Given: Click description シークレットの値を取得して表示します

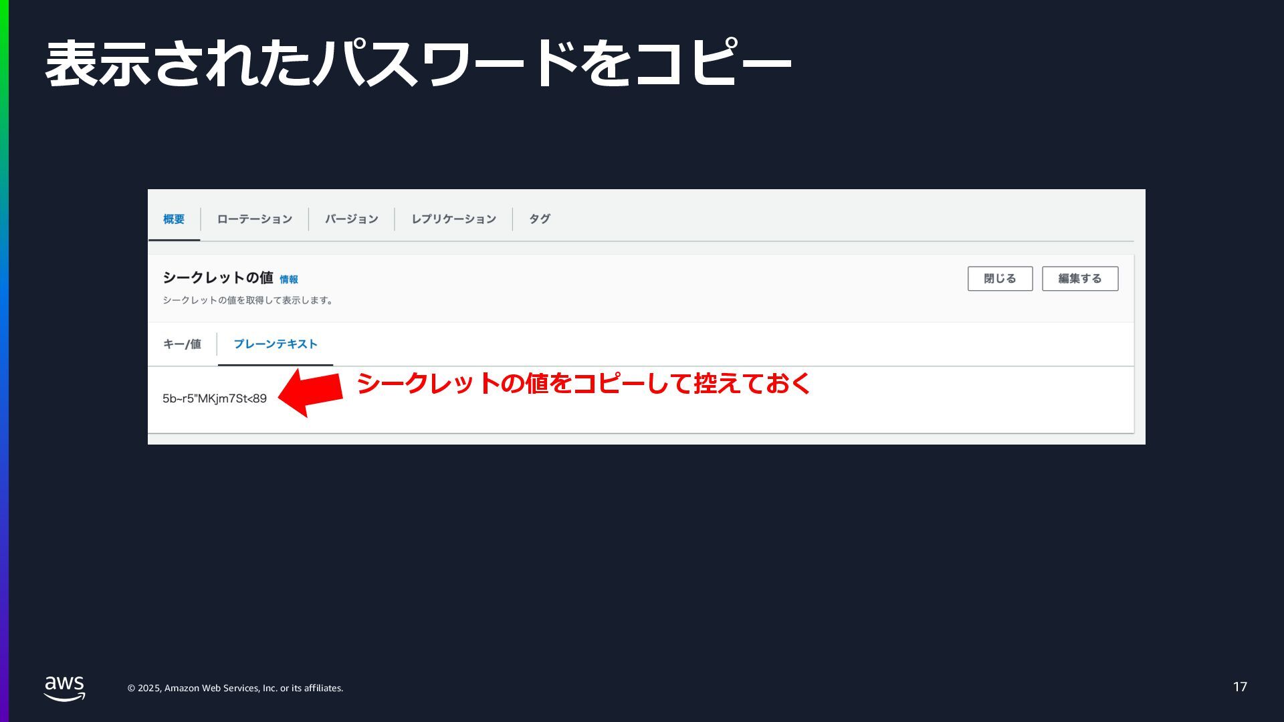Looking at the screenshot, I should [x=248, y=301].
